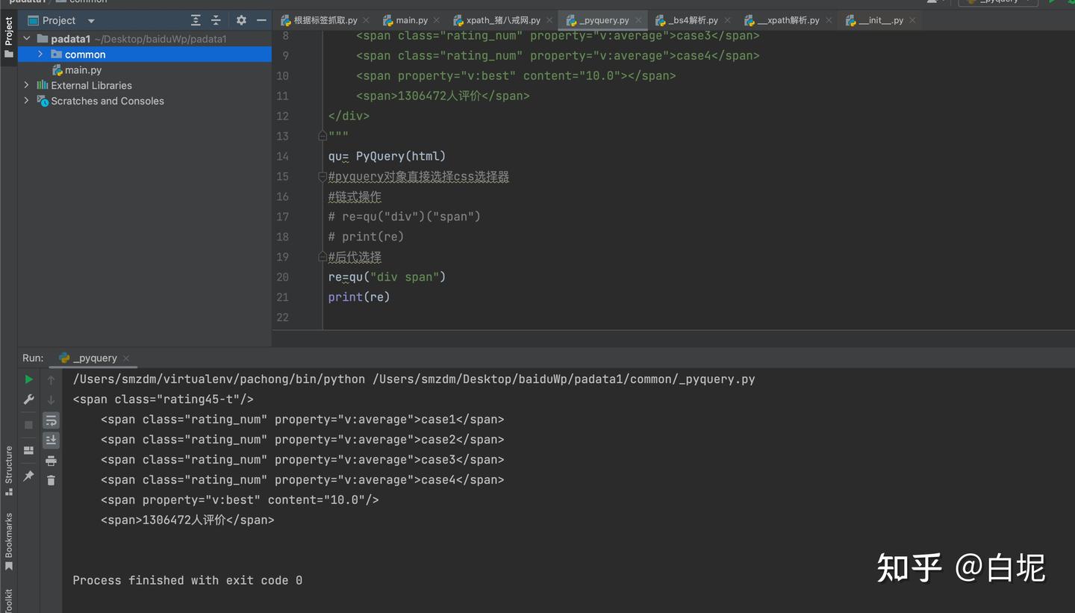The width and height of the screenshot is (1075, 613).
Task: Open the Bookmarks tool window
Action: [x=9, y=541]
